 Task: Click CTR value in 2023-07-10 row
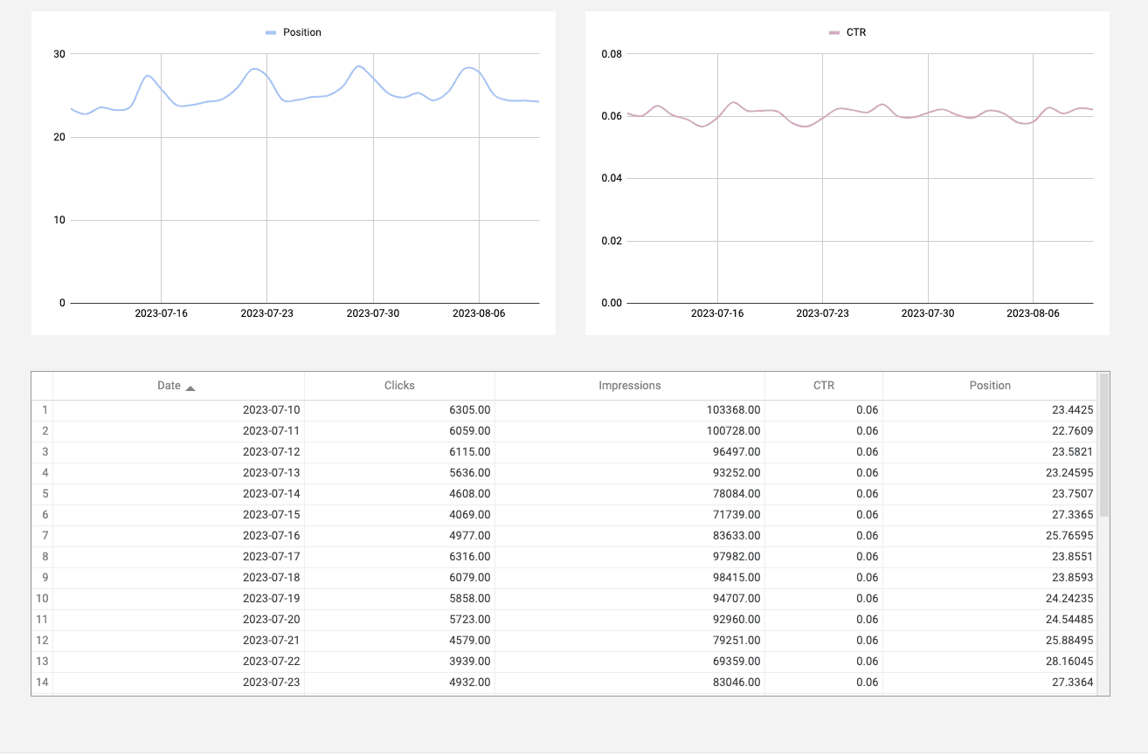coord(868,409)
